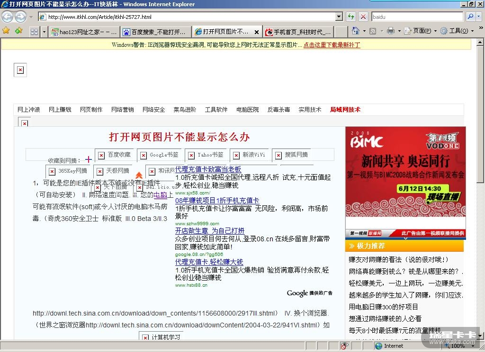Click the Home page icon
Viewport: 485px width, 352px height.
click(x=356, y=31)
